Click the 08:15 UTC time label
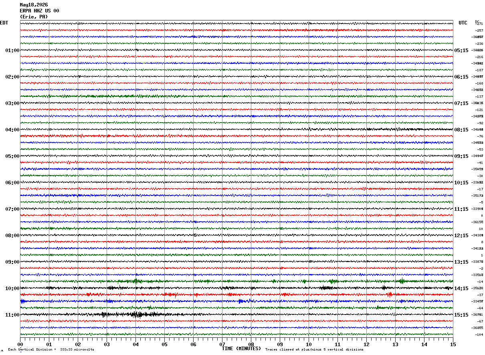Image resolution: width=485 pixels, height=355 pixels. [461, 130]
